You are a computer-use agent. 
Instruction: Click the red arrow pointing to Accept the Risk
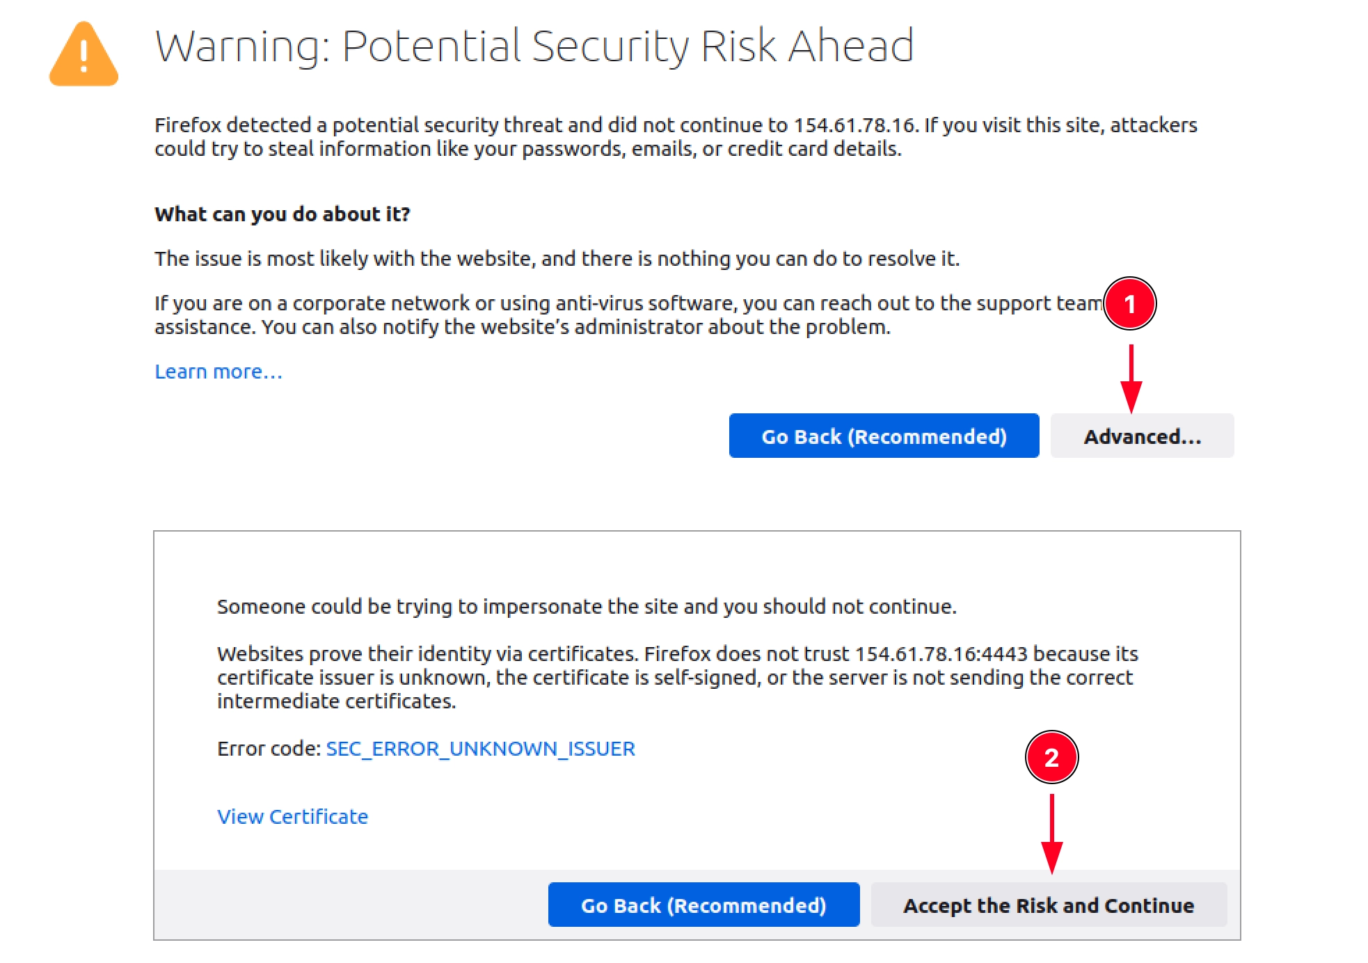coord(1051,834)
